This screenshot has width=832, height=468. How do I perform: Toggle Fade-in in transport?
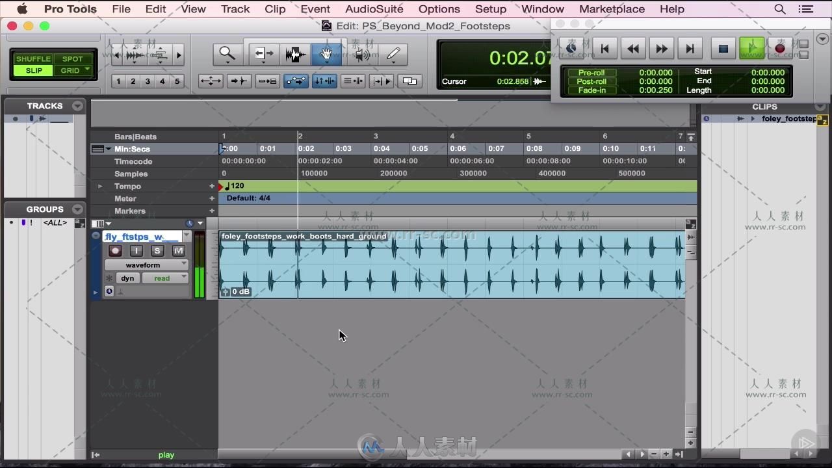(x=591, y=90)
